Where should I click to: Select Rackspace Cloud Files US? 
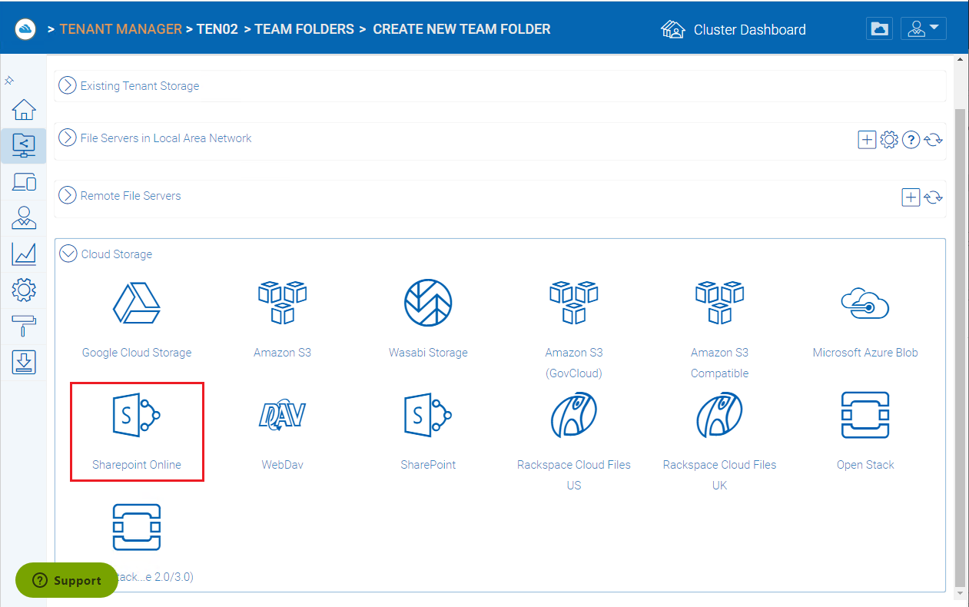[x=574, y=416]
